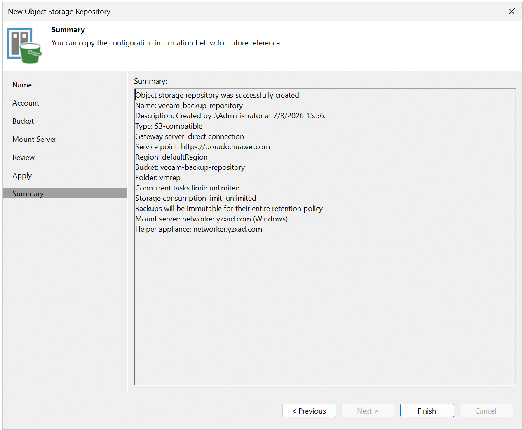
Task: Click the greyed-out Cancel button
Action: [486, 411]
